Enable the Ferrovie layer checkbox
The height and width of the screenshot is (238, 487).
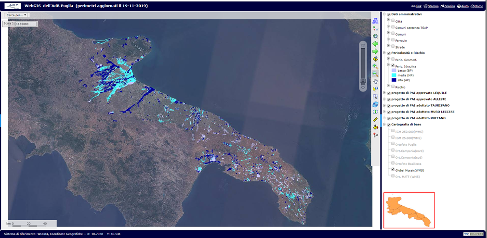coord(393,39)
